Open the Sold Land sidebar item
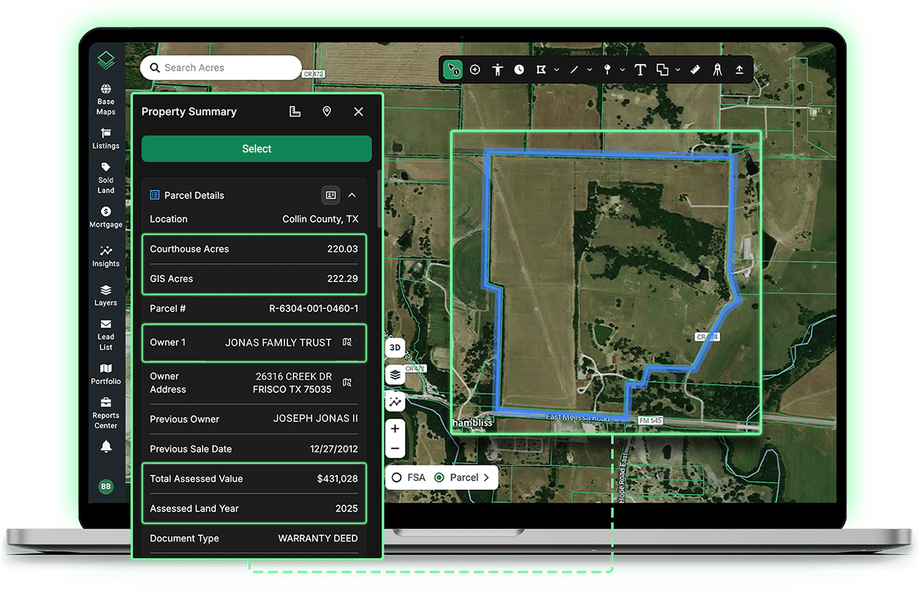919x590 pixels. pyautogui.click(x=106, y=178)
